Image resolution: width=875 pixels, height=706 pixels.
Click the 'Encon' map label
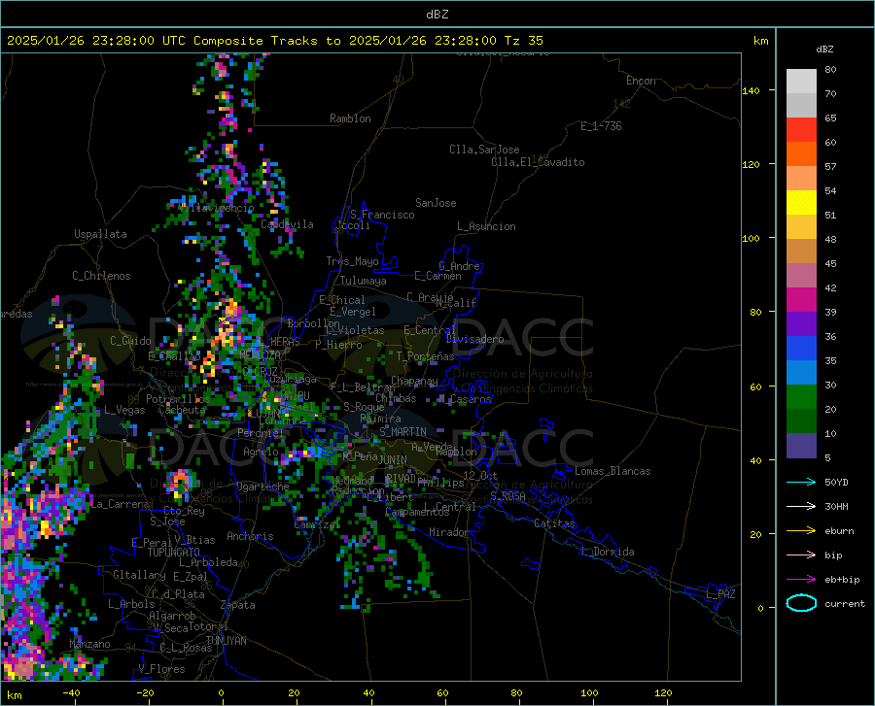coord(641,81)
